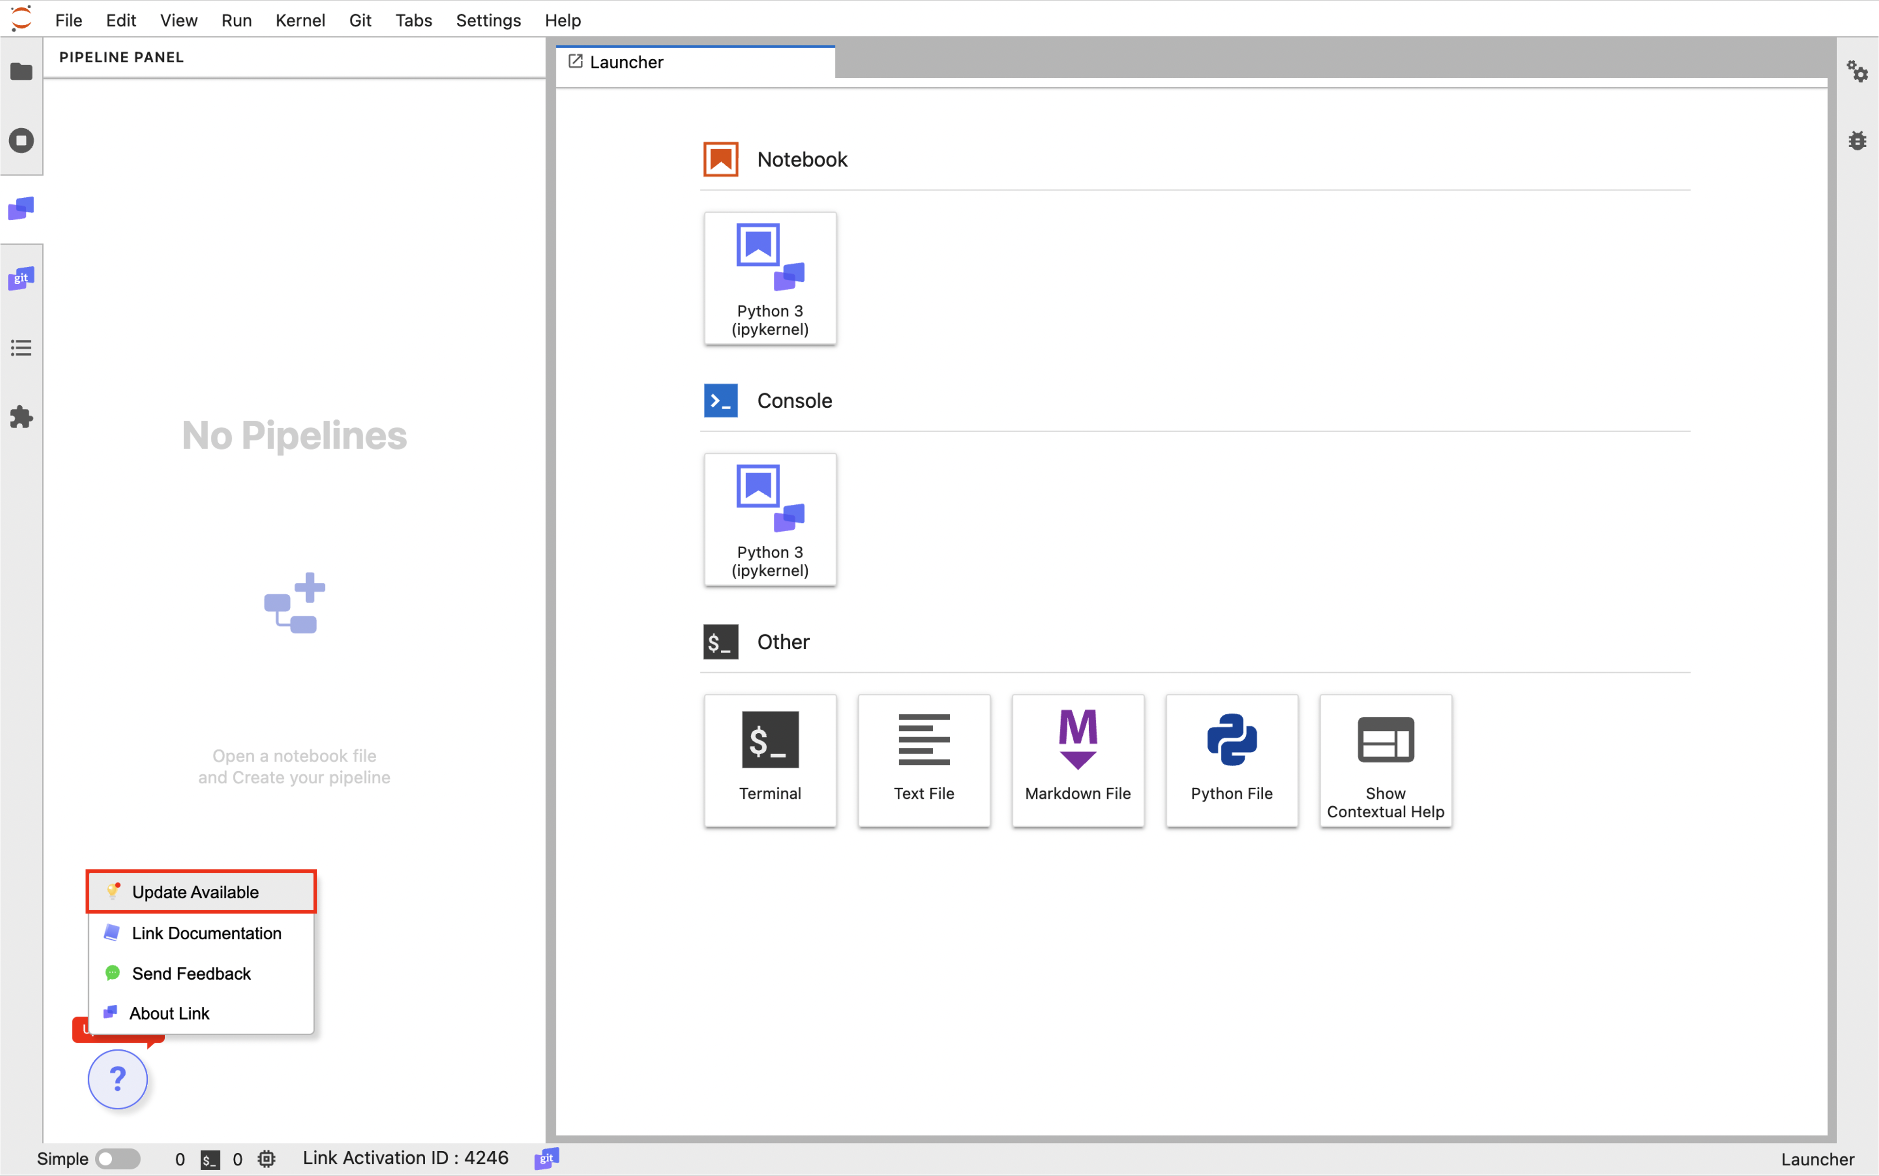Screen dimensions: 1879x1176
Task: Launch a Python 3 notebook card
Action: pyautogui.click(x=770, y=278)
